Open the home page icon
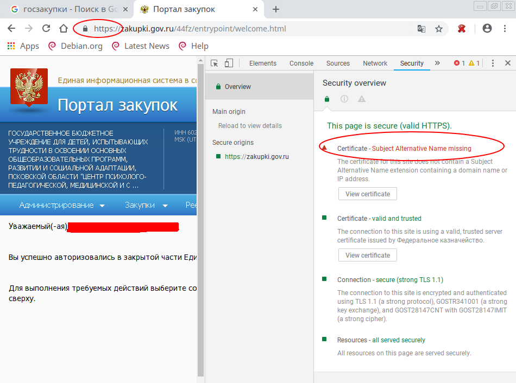The image size is (516, 383). [x=63, y=29]
